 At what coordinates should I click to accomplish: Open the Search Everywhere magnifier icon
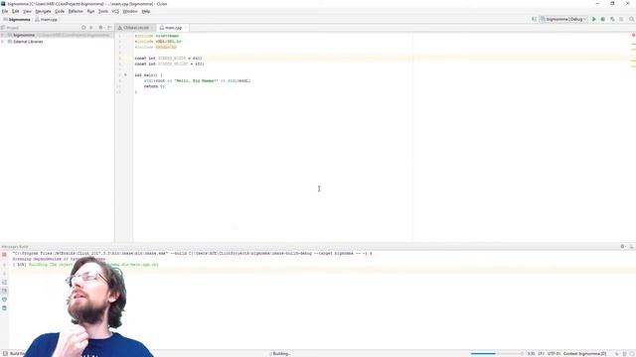(x=631, y=19)
